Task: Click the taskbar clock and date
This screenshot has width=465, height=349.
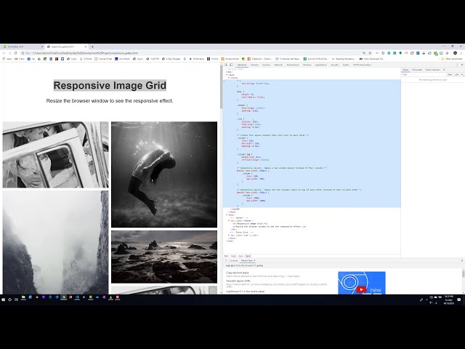Action: (x=449, y=300)
